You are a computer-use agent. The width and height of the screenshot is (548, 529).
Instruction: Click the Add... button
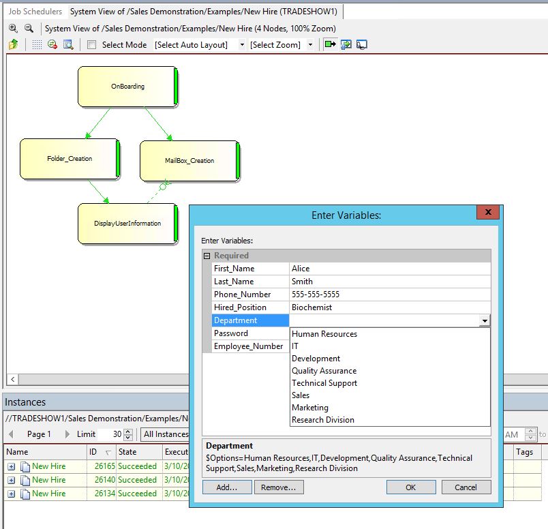(227, 487)
